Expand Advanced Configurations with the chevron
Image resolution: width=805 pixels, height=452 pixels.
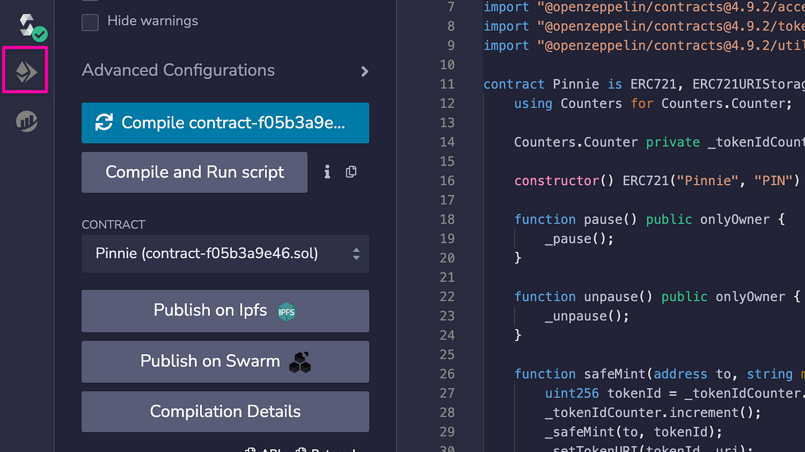pos(365,71)
